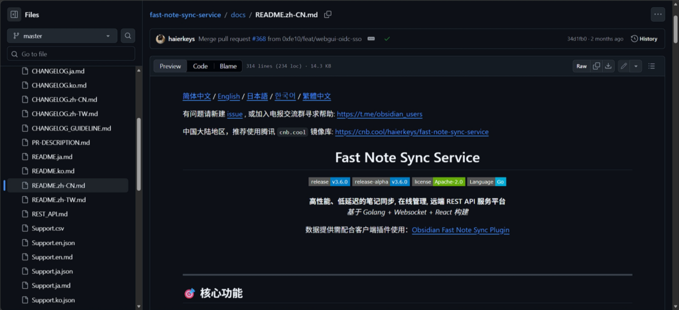Open 简体中文 language link

click(196, 97)
